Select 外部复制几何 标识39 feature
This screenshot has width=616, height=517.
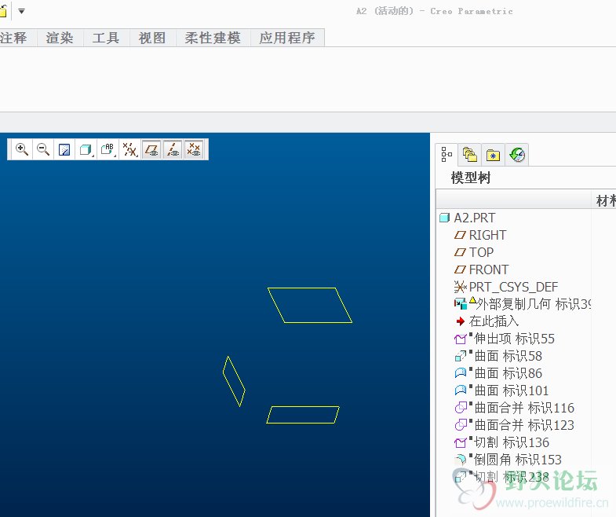tap(534, 304)
